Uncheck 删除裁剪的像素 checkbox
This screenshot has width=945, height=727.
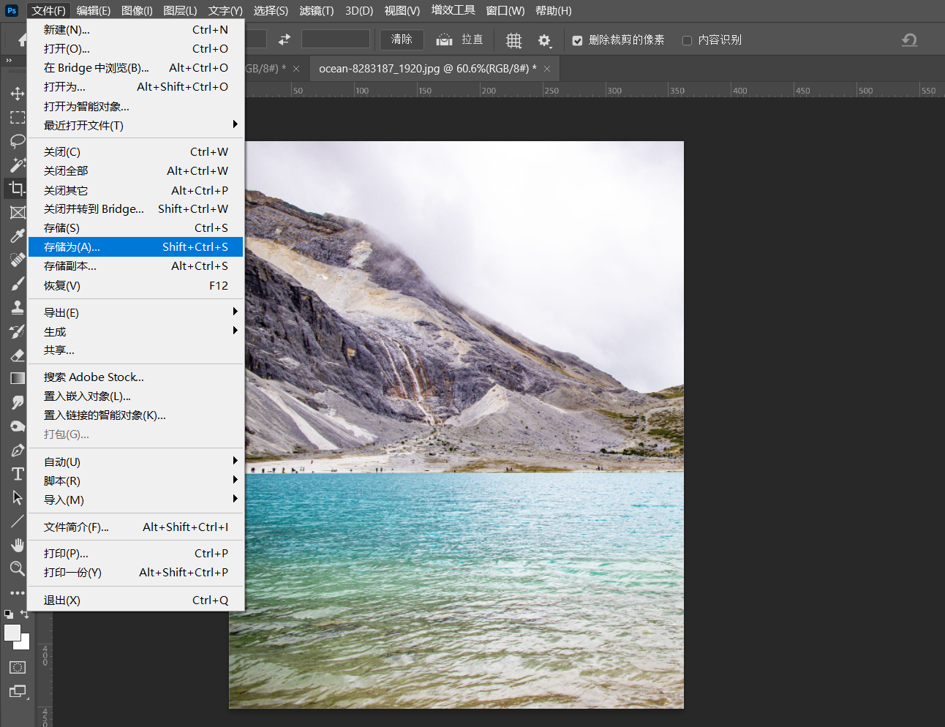578,40
